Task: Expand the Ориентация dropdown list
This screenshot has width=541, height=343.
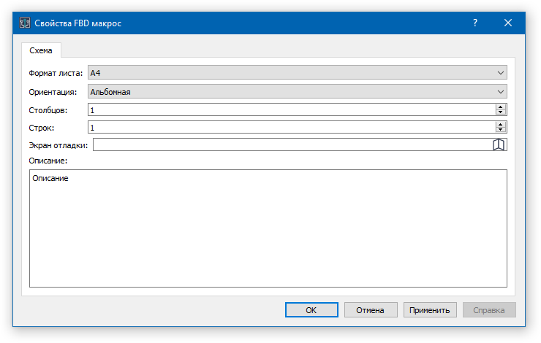Action: (297, 92)
